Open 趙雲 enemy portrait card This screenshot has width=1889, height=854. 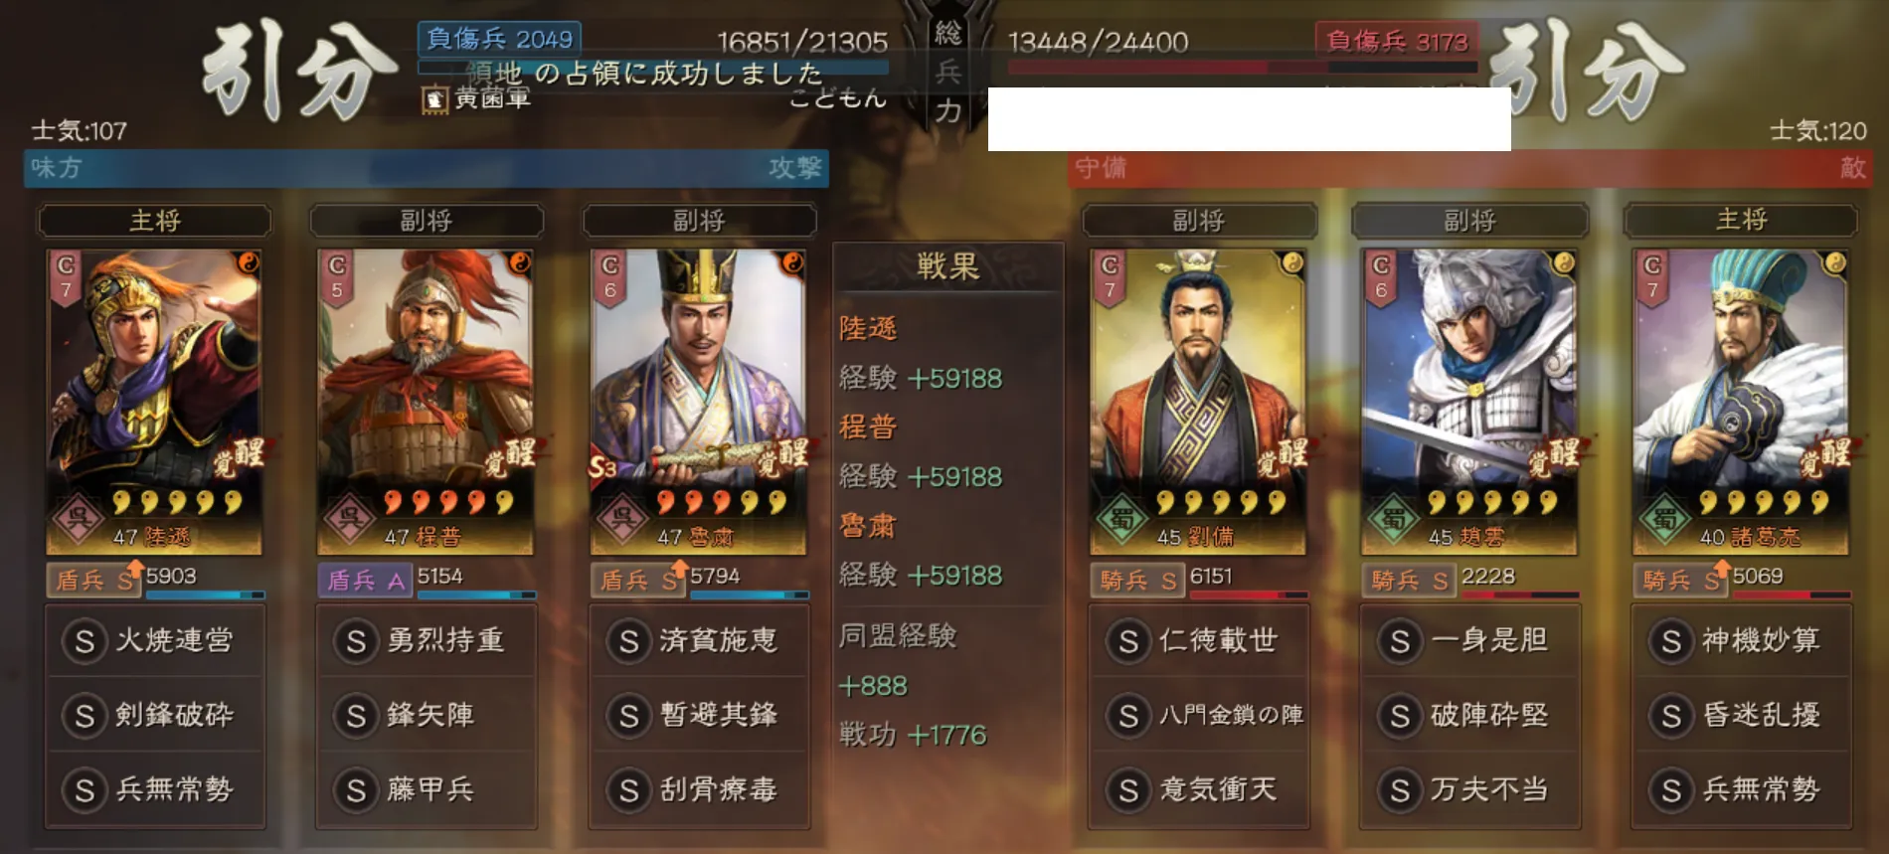pos(1469,402)
